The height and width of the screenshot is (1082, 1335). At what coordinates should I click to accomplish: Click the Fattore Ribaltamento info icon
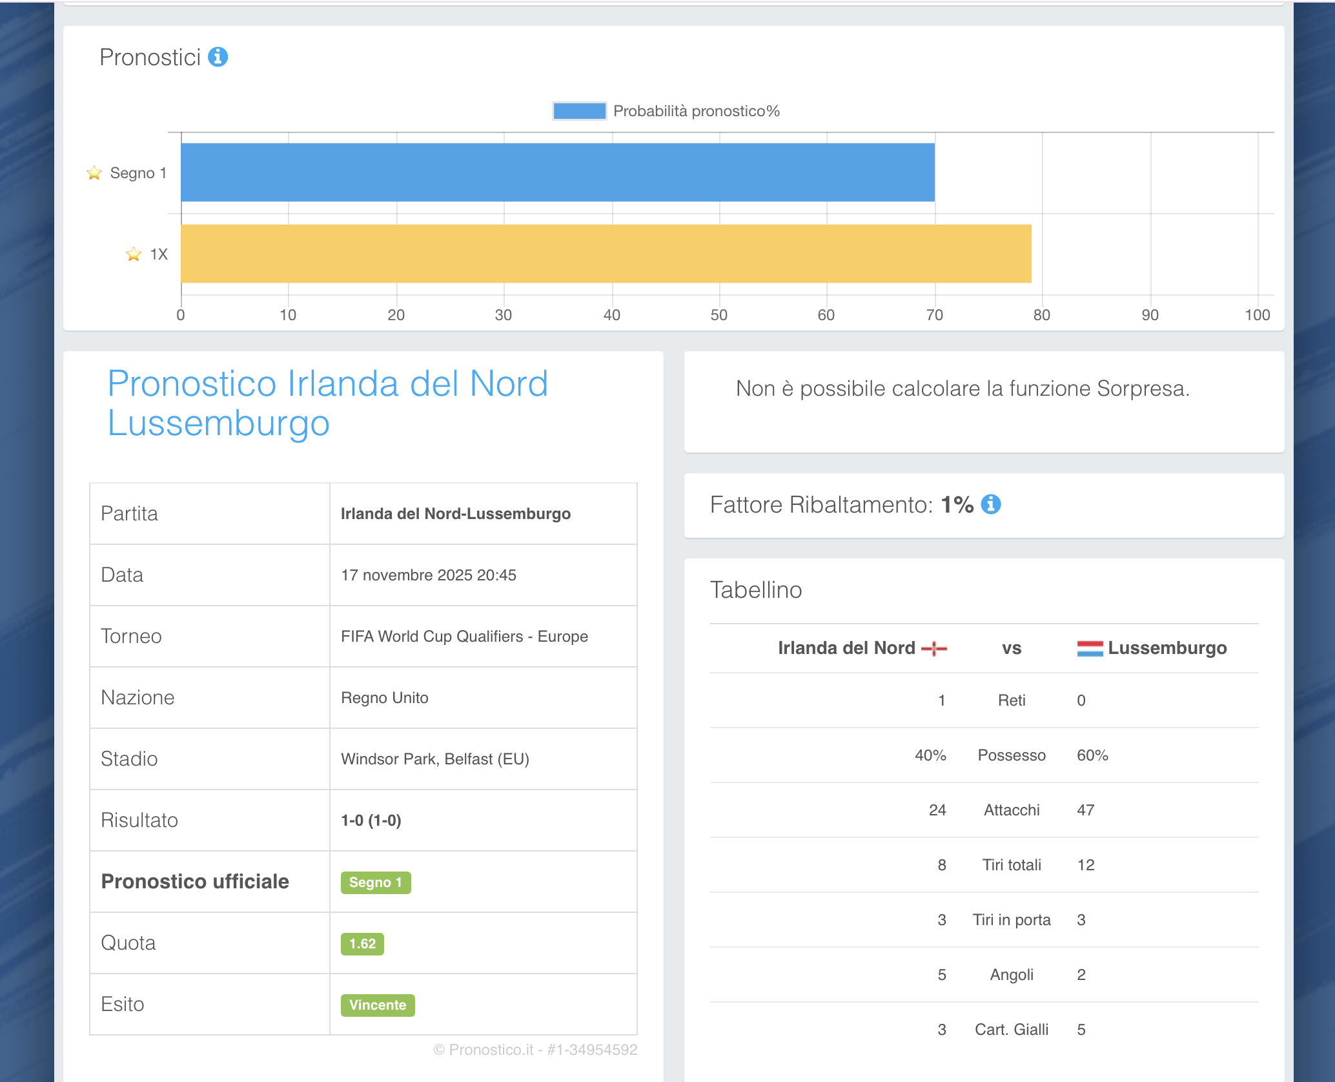click(990, 504)
